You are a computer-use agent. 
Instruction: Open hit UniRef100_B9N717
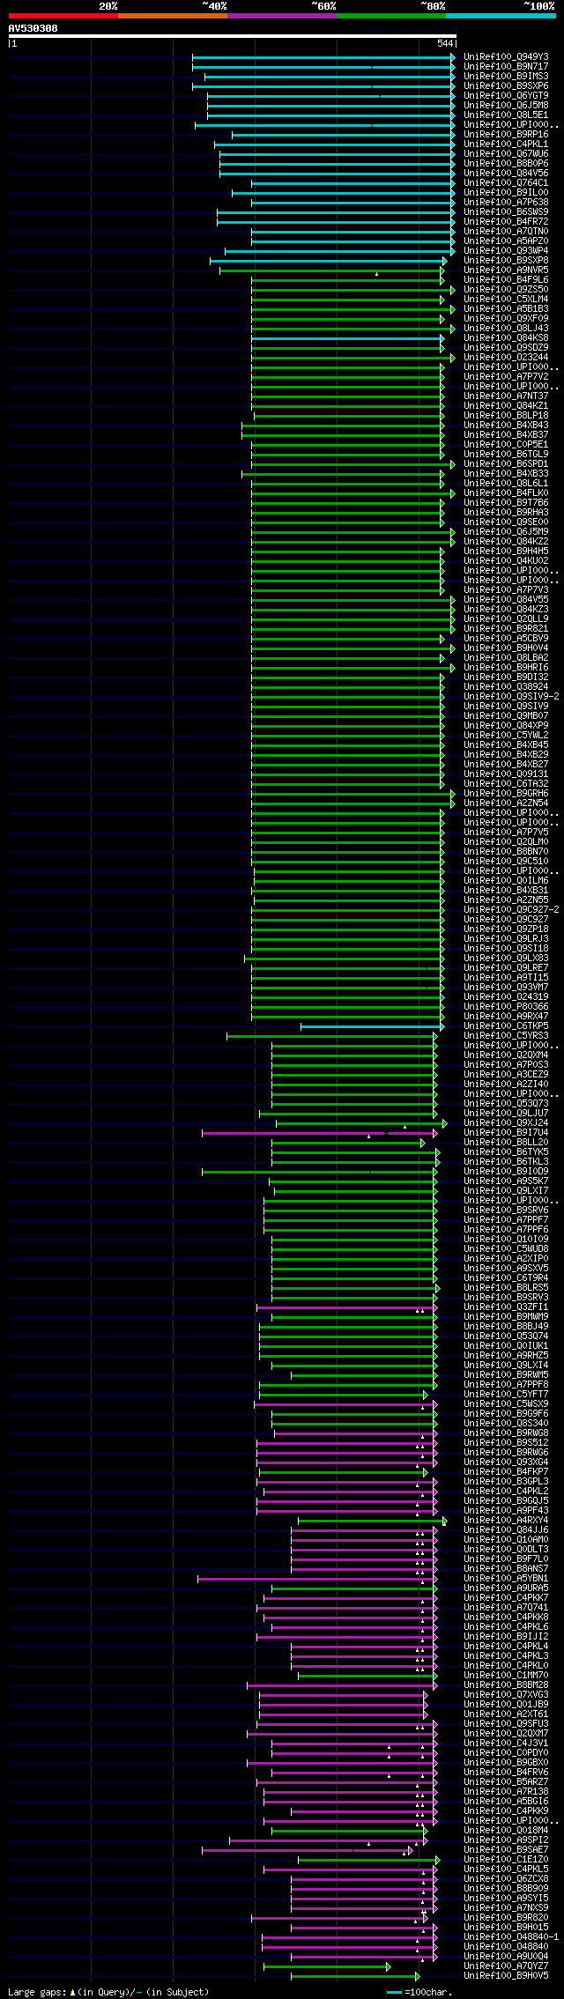click(506, 66)
